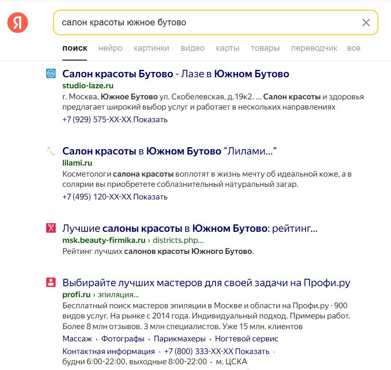Show the +7 (495) 120 phone number

pos(115,197)
